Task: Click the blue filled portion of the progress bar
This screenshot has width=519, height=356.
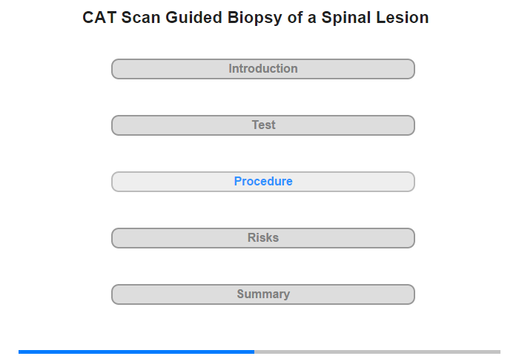Action: (136, 352)
